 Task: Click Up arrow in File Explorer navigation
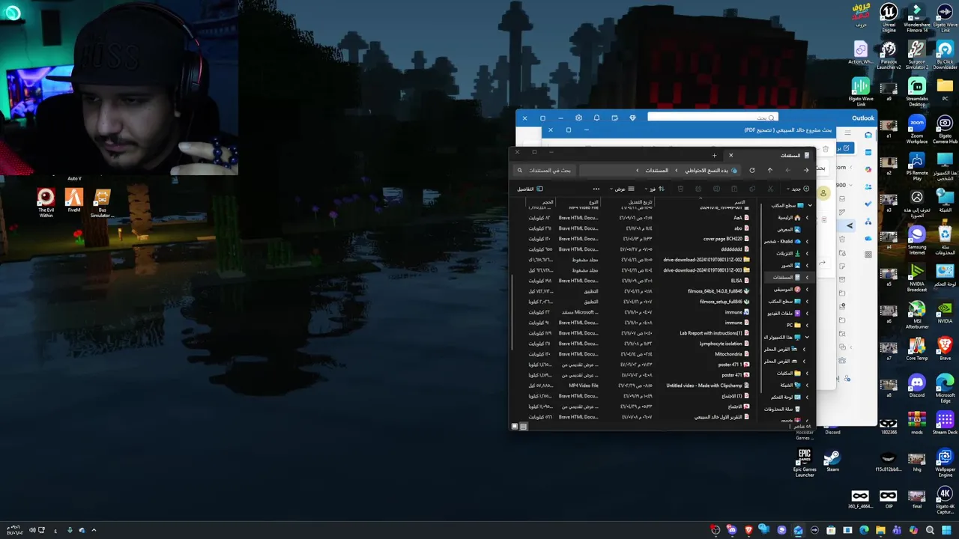pos(769,171)
